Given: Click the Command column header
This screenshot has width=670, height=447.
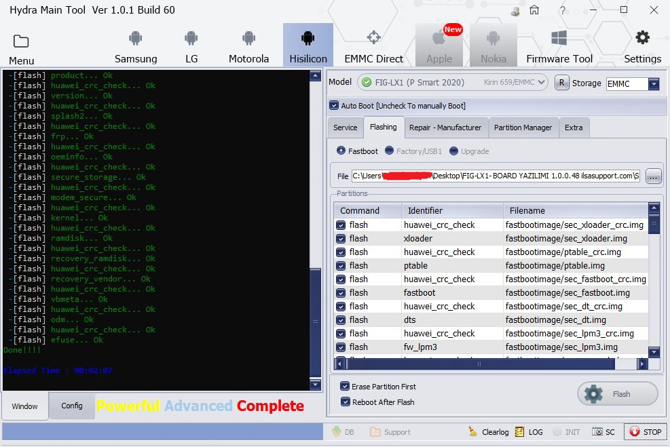Looking at the screenshot, I should pos(369,210).
